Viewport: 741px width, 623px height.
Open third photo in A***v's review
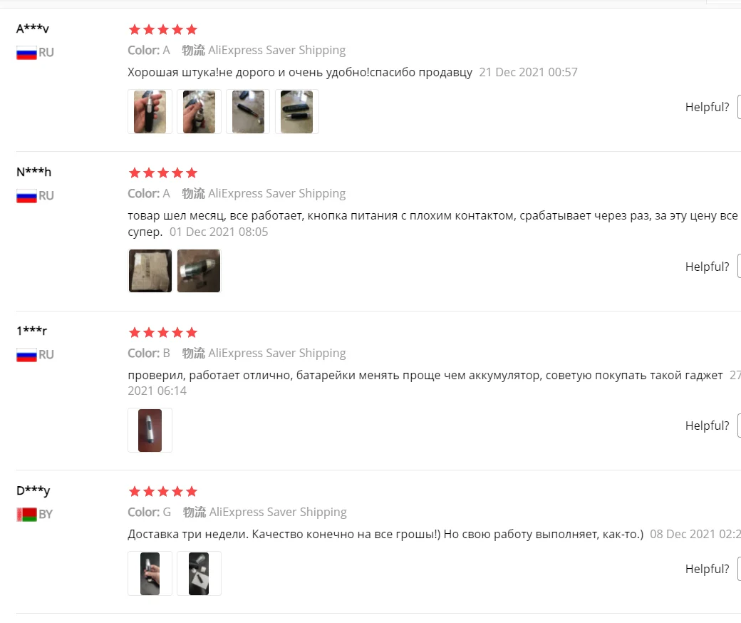point(248,111)
